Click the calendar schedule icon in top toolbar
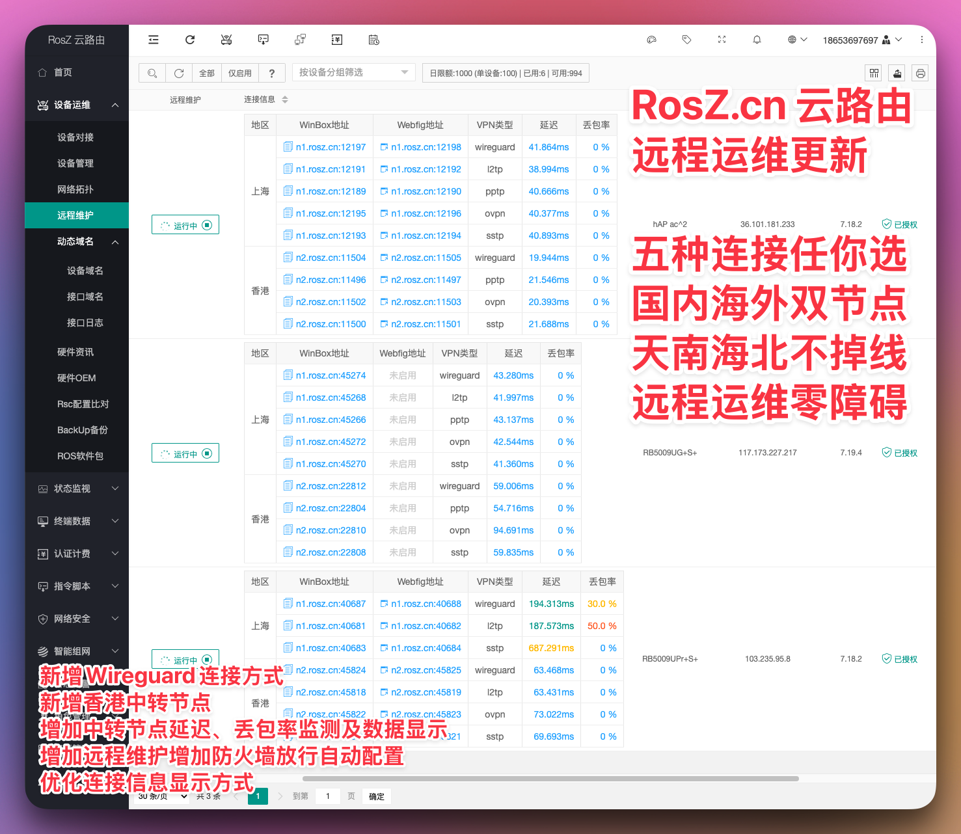The height and width of the screenshot is (834, 961). [373, 40]
